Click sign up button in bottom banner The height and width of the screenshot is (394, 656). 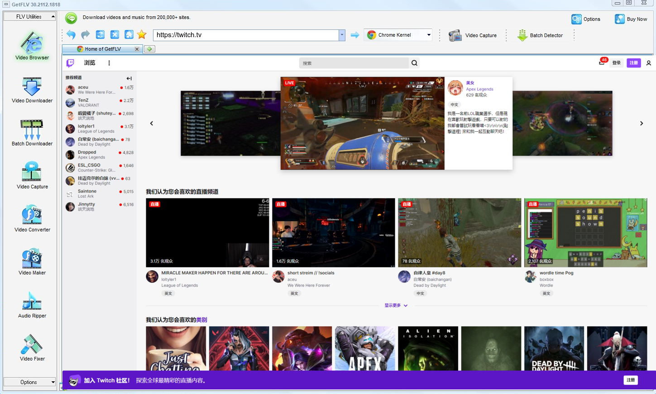tap(631, 380)
